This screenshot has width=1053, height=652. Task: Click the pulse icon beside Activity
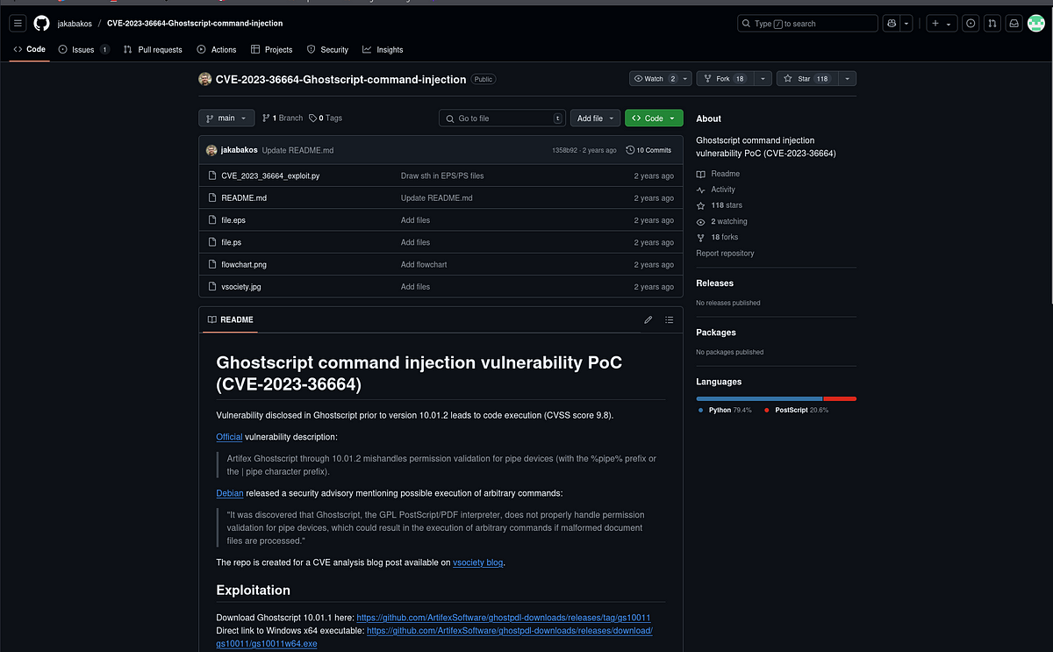tap(700, 190)
